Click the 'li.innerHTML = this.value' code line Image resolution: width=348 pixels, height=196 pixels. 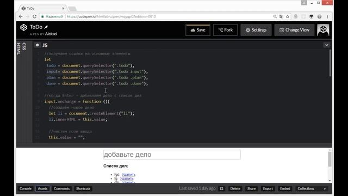[x=78, y=119]
